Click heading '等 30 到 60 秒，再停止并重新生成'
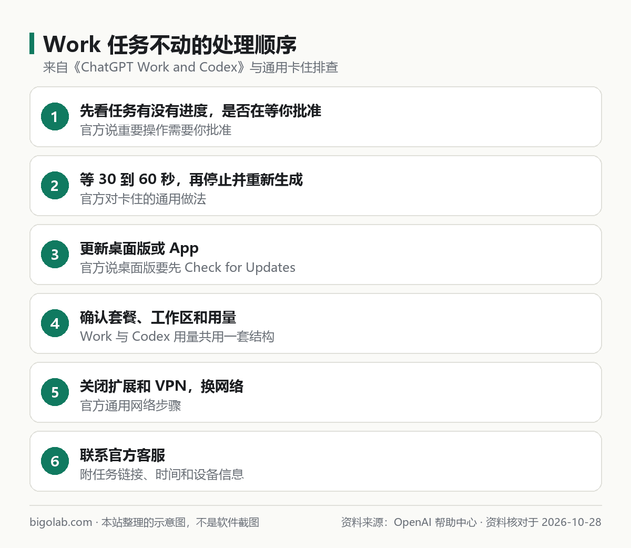Image resolution: width=631 pixels, height=548 pixels. tap(191, 180)
